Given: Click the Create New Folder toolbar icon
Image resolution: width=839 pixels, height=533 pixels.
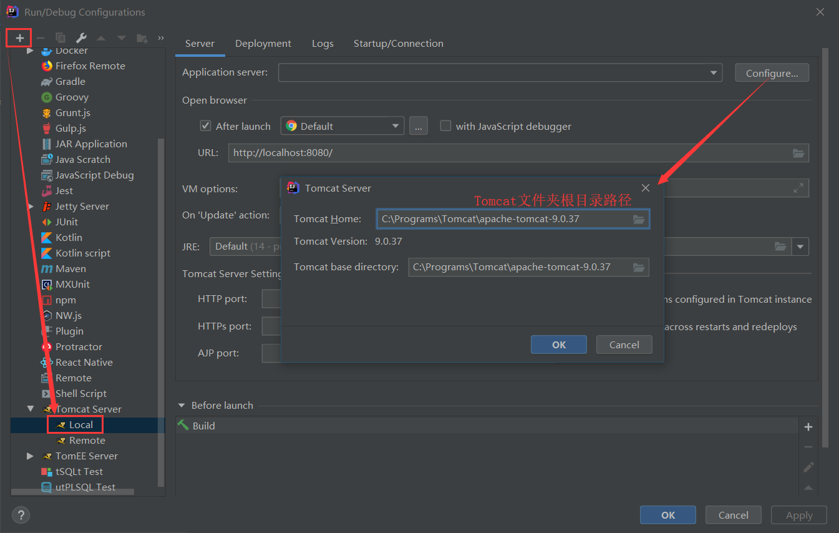Looking at the screenshot, I should [142, 38].
